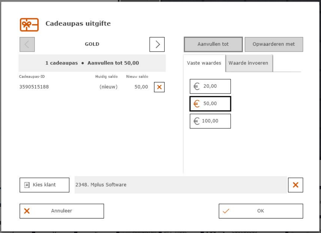Viewport: 321px width, 233px height.
Task: Click the summary bar '1 cadeaupas'
Action: point(92,63)
